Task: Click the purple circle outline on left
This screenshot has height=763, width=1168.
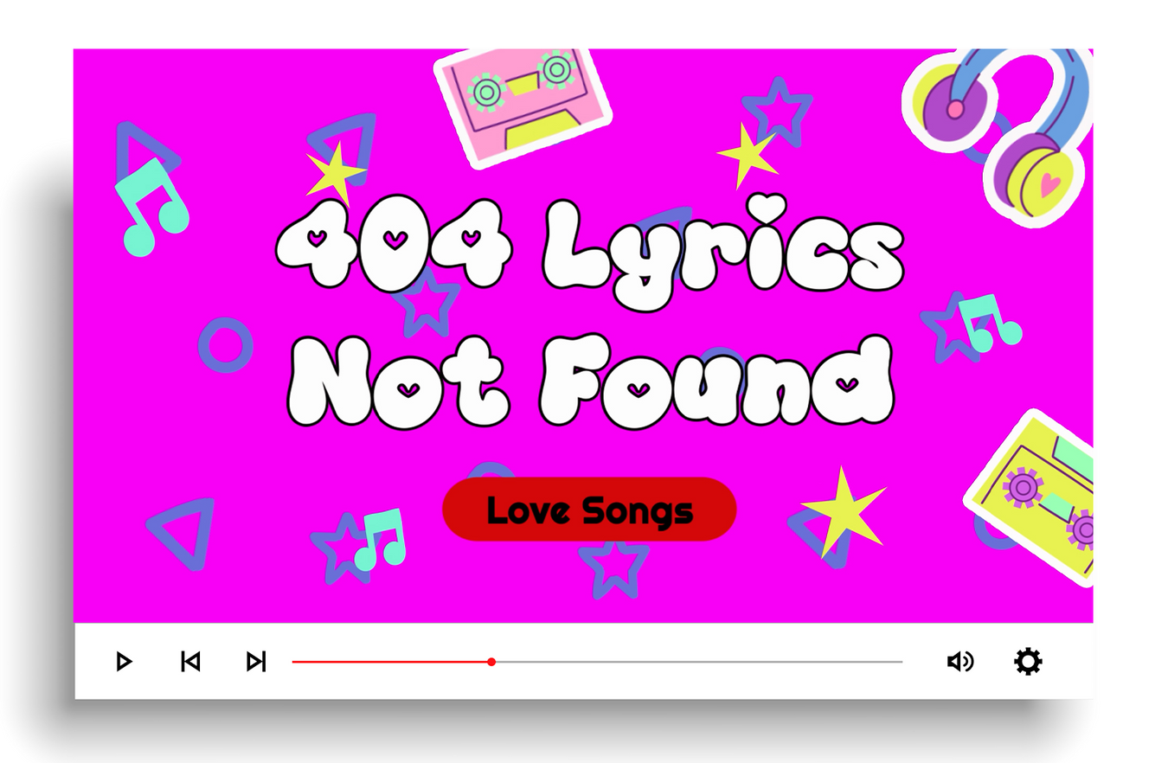Action: pos(226,345)
